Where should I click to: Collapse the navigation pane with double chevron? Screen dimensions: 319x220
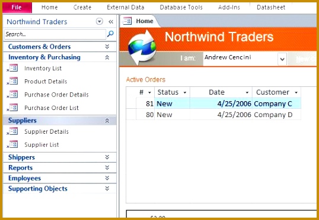point(111,21)
